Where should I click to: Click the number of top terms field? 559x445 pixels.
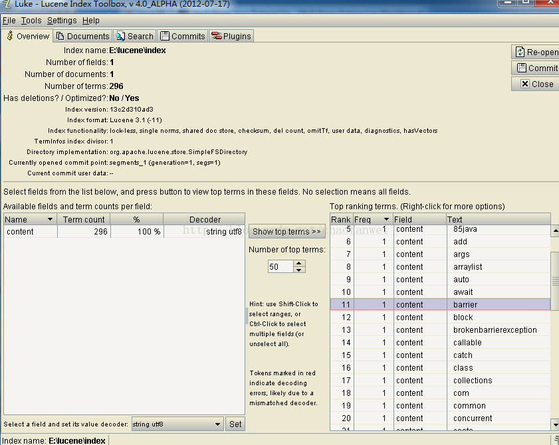(x=281, y=266)
